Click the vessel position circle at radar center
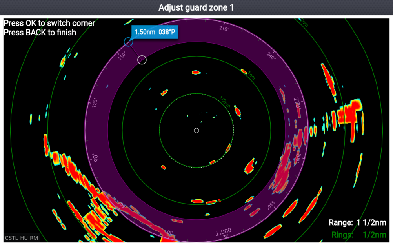The image size is (393, 246). 196,130
